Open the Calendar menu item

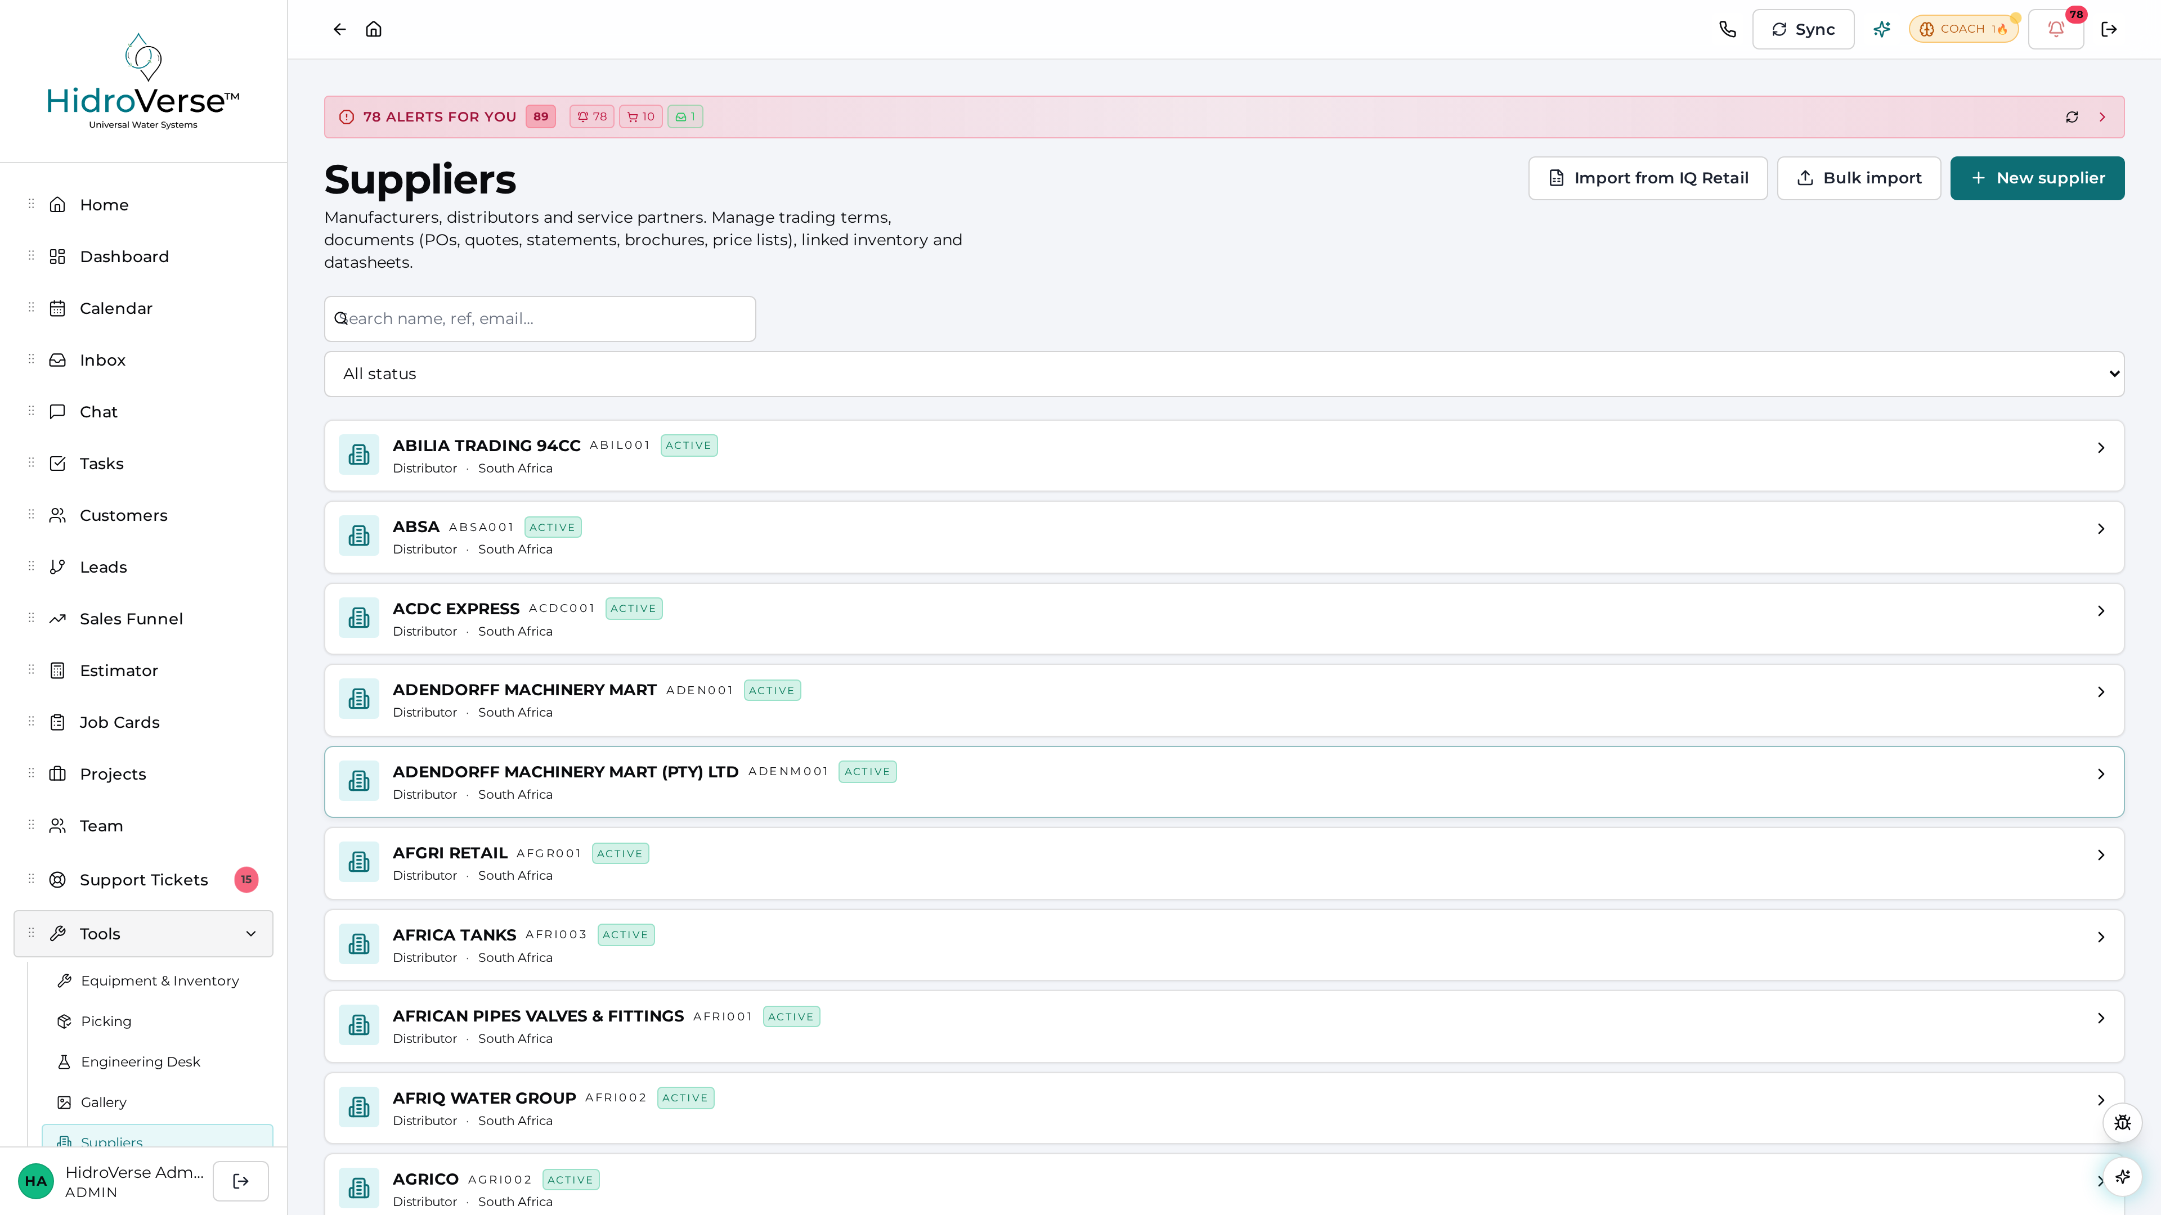coord(144,309)
